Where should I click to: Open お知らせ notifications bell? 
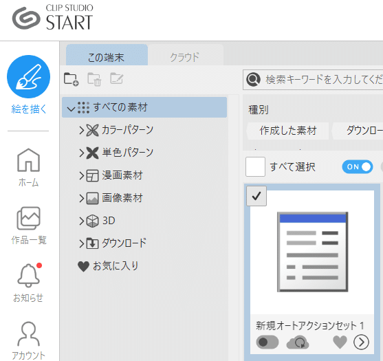click(28, 275)
